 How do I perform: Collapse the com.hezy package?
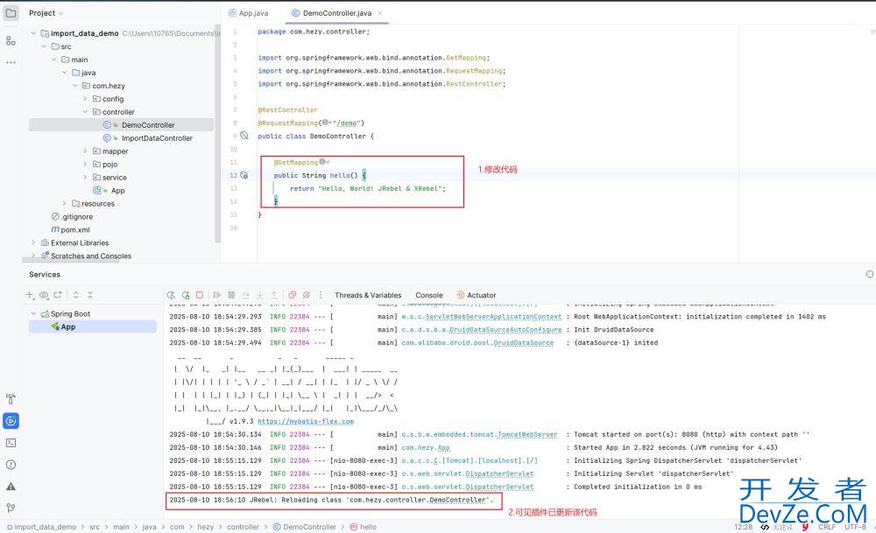click(74, 86)
